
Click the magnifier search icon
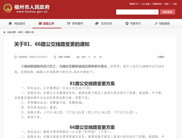155,12
